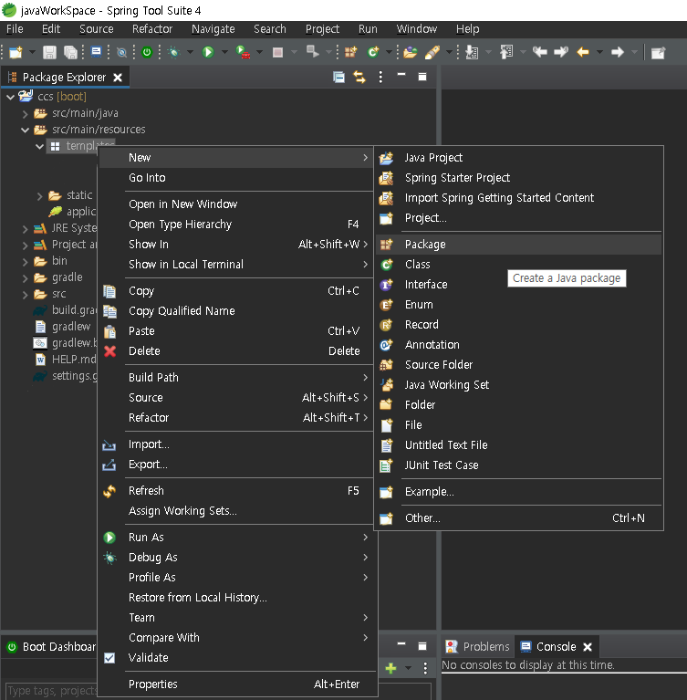Open the Debug button dropdown arrow

[x=190, y=53]
